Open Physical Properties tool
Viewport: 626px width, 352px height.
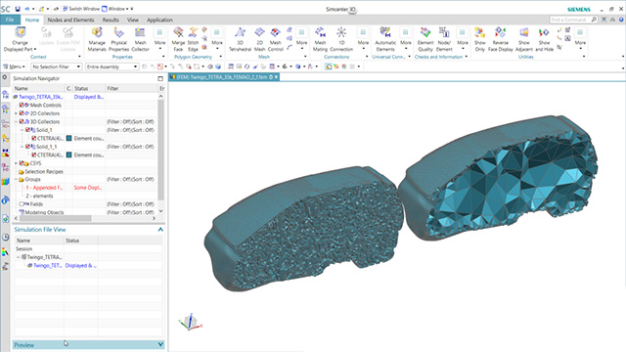point(119,39)
